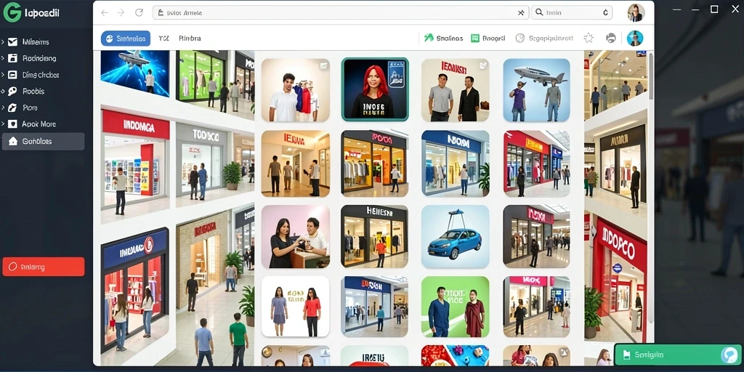The image size is (744, 372).
Task: Click the icon next to Rora
Action: tap(13, 108)
